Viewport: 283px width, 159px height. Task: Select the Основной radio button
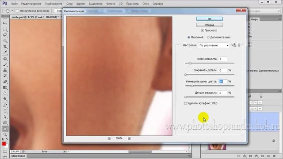(x=189, y=37)
